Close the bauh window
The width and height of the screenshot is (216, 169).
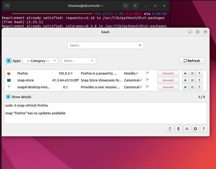[x=205, y=32]
